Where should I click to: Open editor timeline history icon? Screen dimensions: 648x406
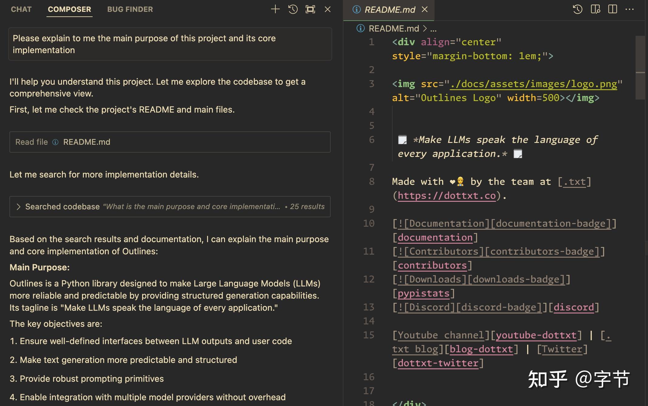coord(577,9)
